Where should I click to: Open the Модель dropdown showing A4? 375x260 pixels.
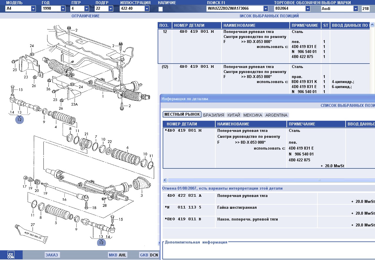33,9
